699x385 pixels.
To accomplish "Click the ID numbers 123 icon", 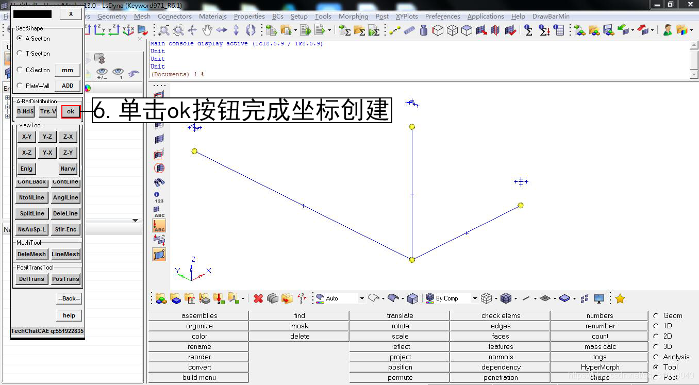I will 159,197.
